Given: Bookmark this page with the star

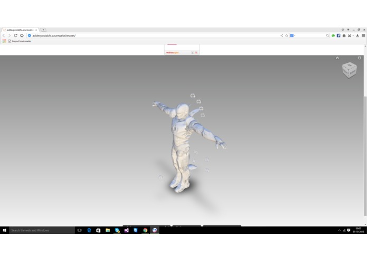Looking at the screenshot, I should point(287,35).
